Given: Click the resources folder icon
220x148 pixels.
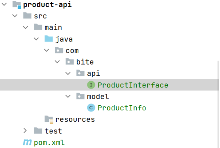Looking at the screenshot, I should coord(49,119).
